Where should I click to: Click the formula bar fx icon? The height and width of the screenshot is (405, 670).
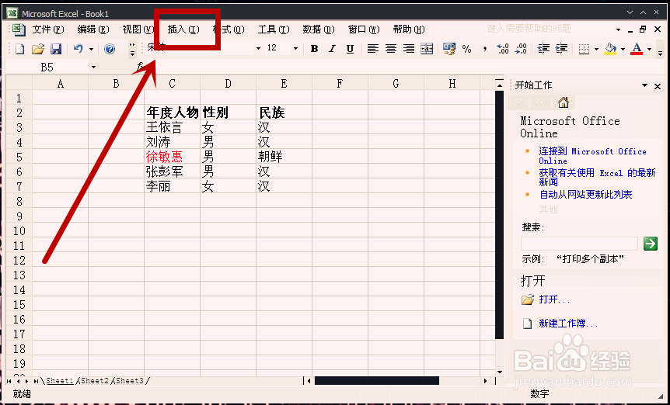141,67
